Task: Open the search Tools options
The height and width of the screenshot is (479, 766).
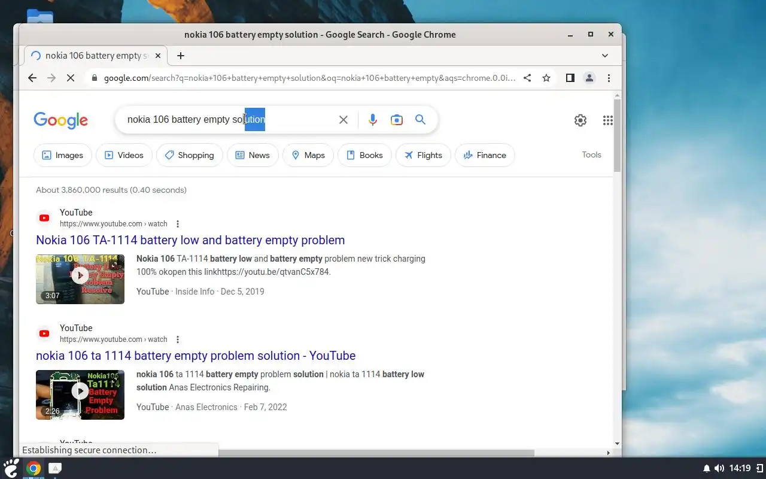Action: [591, 154]
